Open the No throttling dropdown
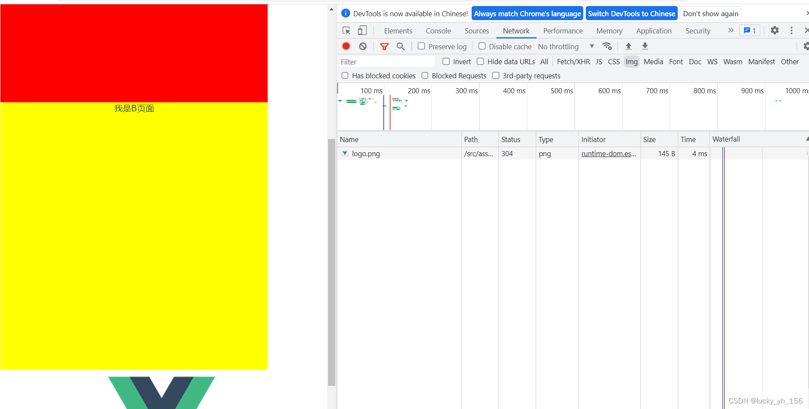 pyautogui.click(x=566, y=47)
